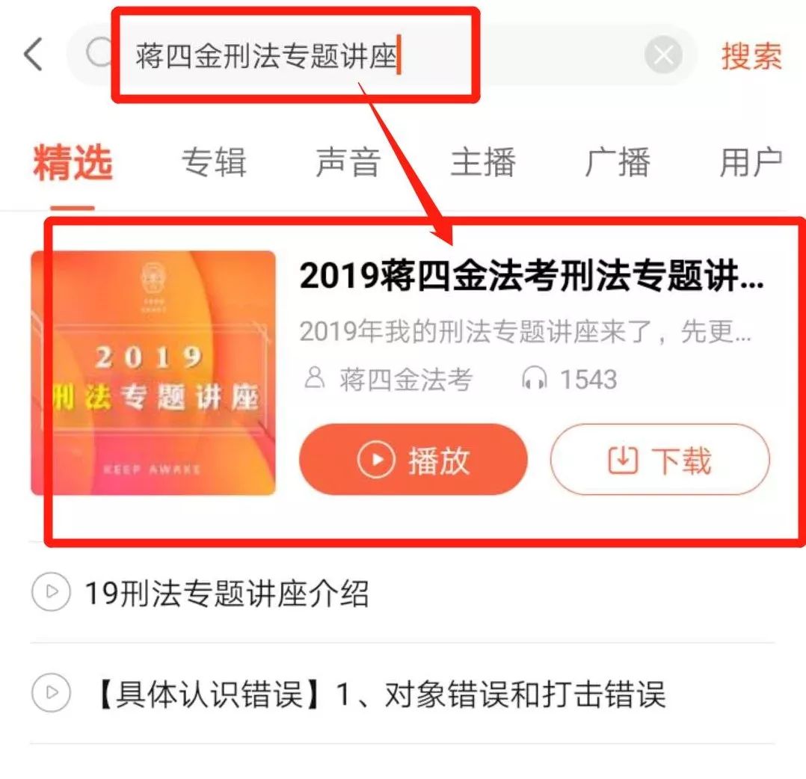Switch to the 主播 tab
806x779 pixels.
tap(483, 162)
